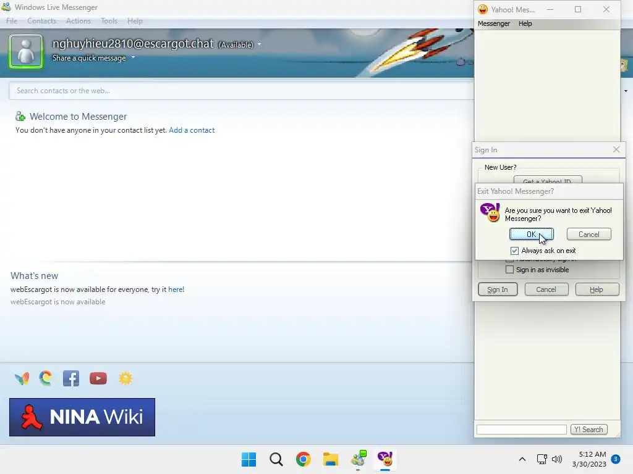Click the Escargot swirl icon
Image resolution: width=633 pixels, height=474 pixels.
point(46,378)
